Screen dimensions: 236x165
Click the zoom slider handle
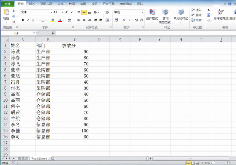pos(228,163)
